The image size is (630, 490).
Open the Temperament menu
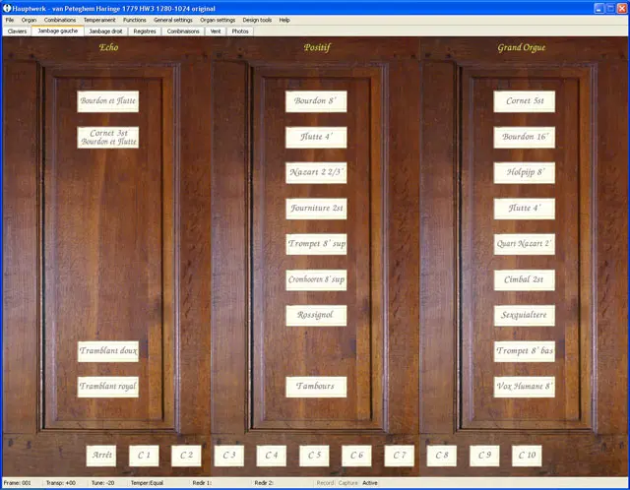[x=98, y=20]
